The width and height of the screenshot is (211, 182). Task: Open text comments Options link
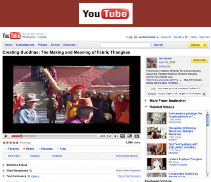(x=35, y=177)
